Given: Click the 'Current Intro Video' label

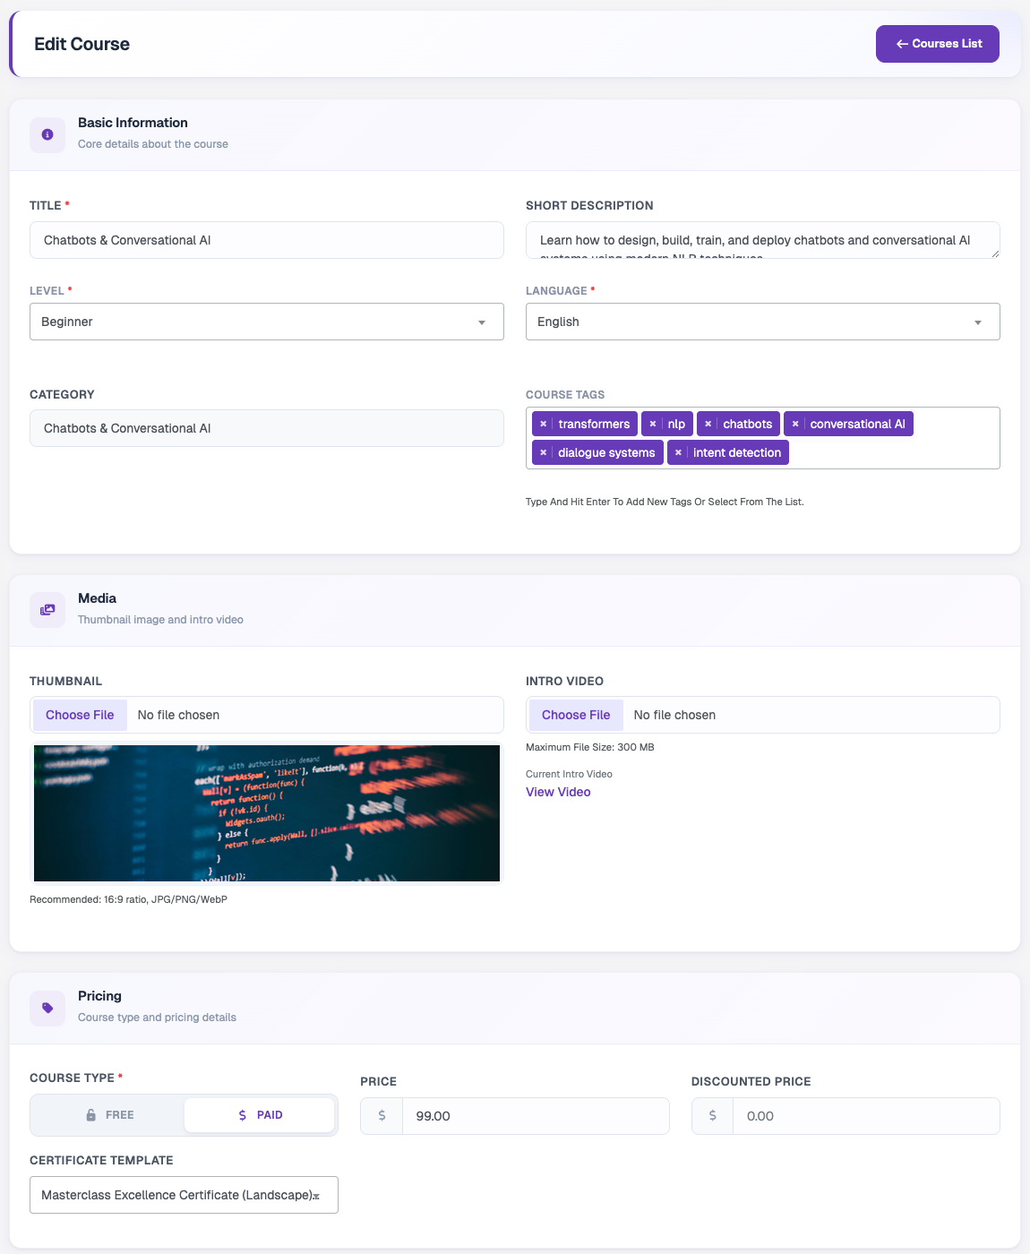Looking at the screenshot, I should tap(569, 774).
